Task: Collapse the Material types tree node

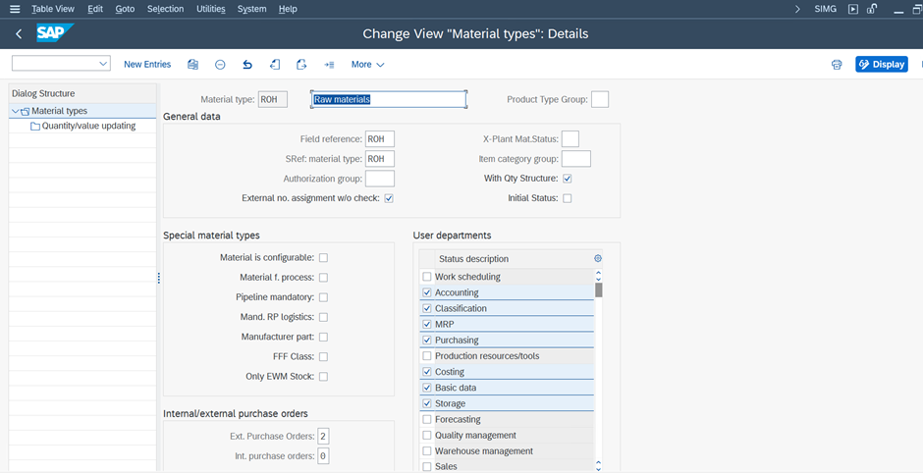Action: pyautogui.click(x=16, y=111)
